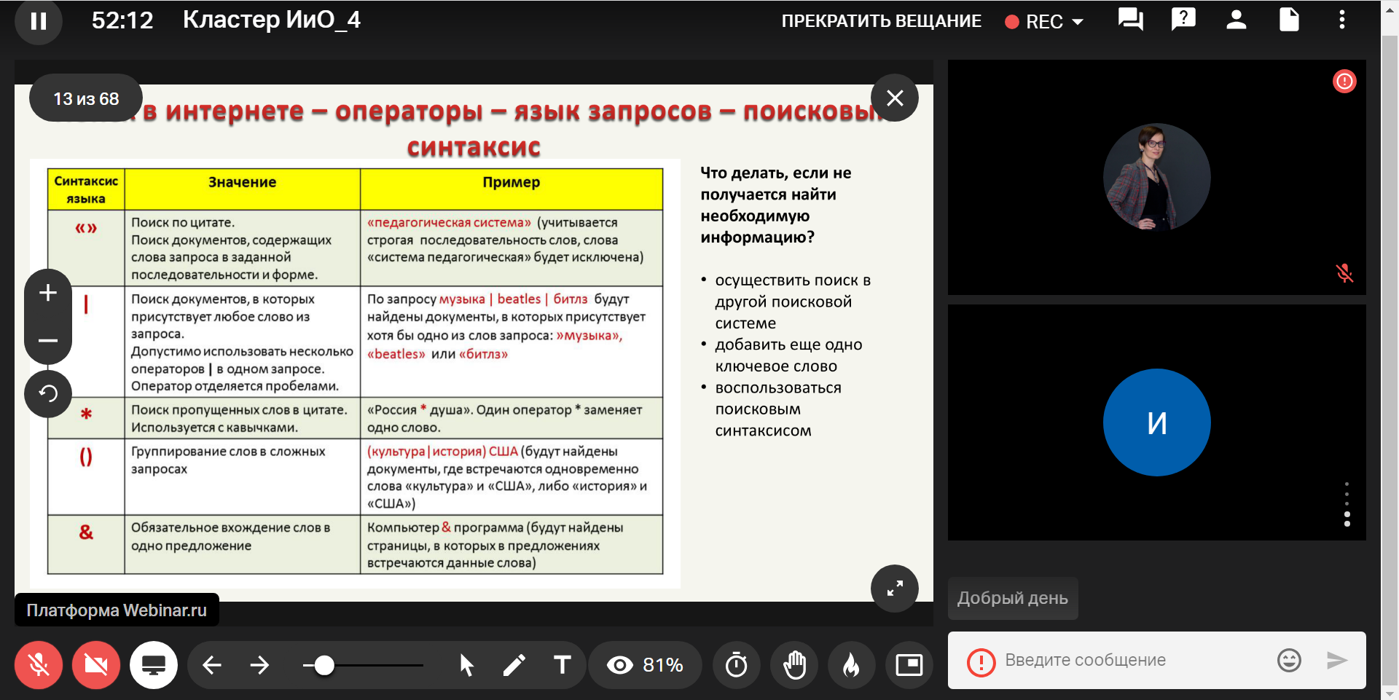This screenshot has width=1399, height=700.
Task: Select the pencil drawing tool
Action: (514, 665)
